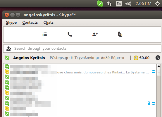Open the system power gear menu

coord(157,4)
